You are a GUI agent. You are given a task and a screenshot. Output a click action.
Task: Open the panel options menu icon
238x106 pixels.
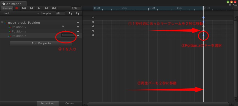coord(235,5)
